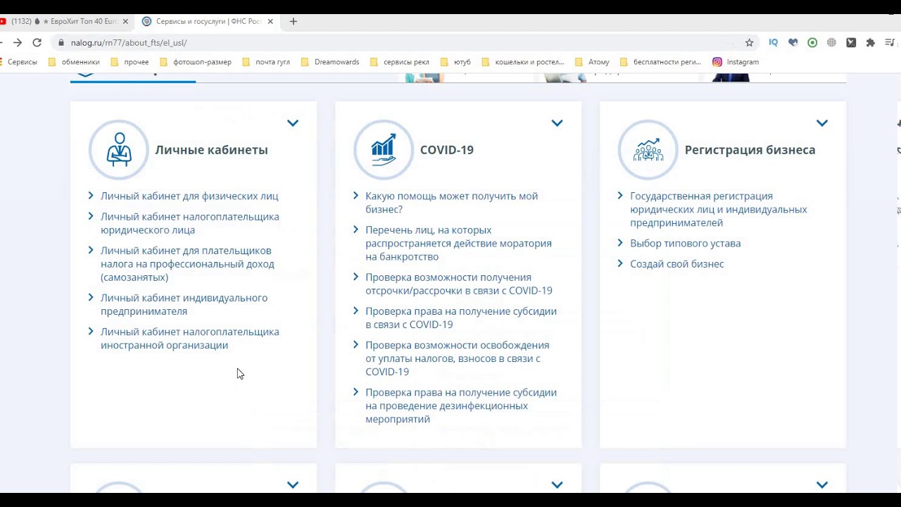The height and width of the screenshot is (507, 901).
Task: Click the COVID-19 heading
Action: coord(447,150)
